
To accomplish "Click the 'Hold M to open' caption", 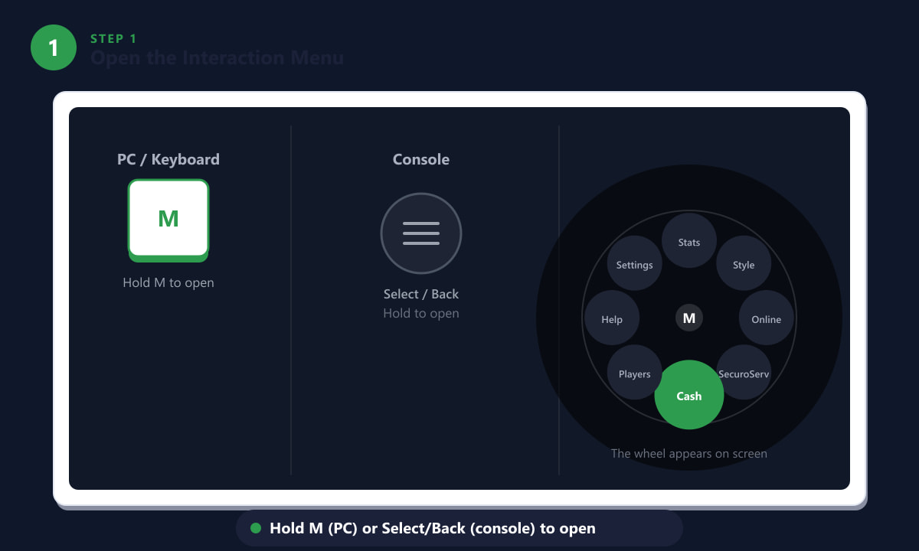I will point(168,282).
